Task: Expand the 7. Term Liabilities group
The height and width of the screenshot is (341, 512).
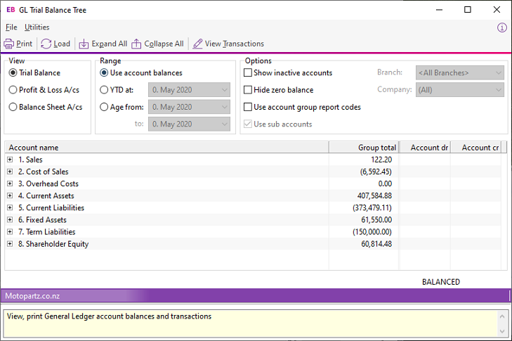Action: 10,232
